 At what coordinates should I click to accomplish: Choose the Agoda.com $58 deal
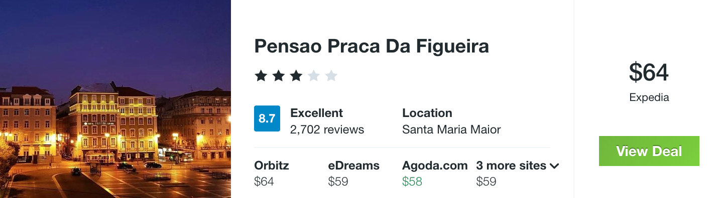(435, 173)
